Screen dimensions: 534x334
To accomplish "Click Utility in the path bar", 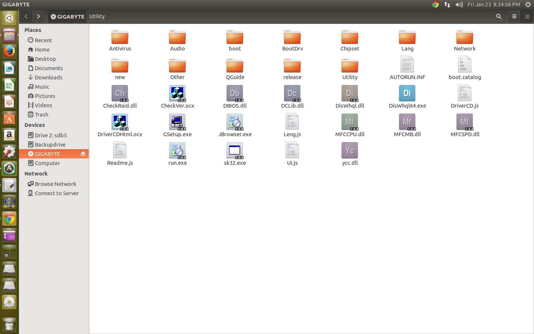I will (x=97, y=16).
